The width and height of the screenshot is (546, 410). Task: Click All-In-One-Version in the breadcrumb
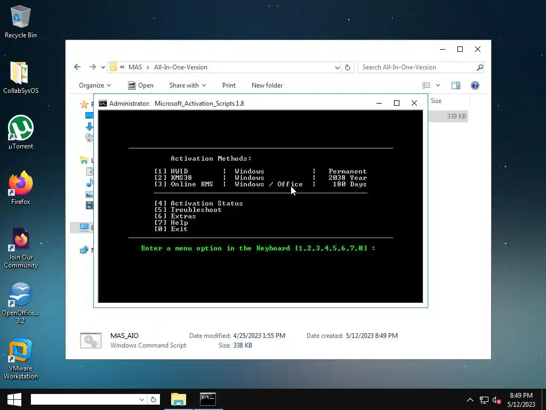click(x=181, y=67)
